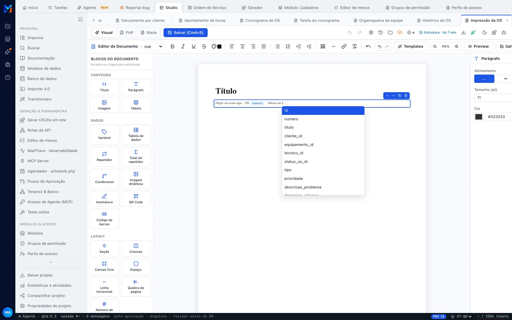Insert a Repetidor block
The width and height of the screenshot is (512, 320).
click(104, 156)
